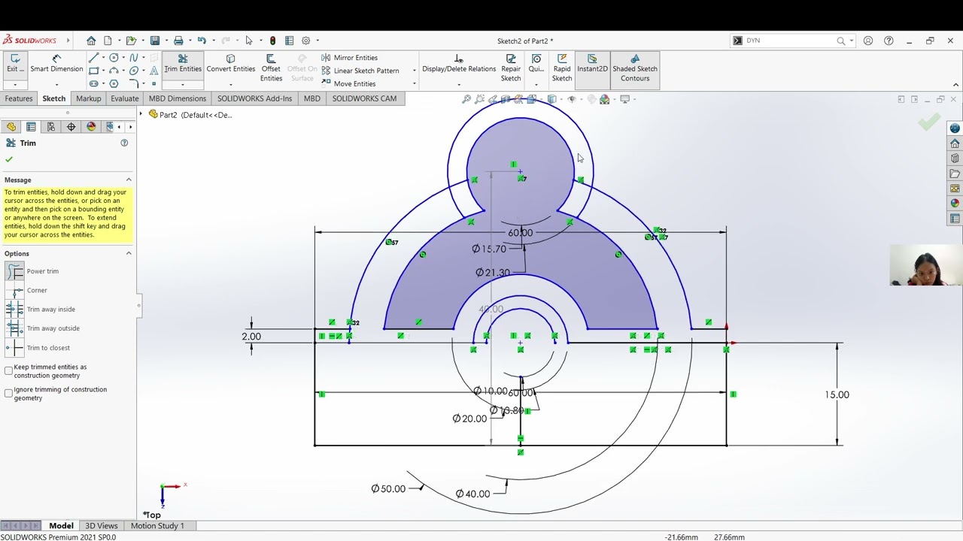Click the New document icon
The height and width of the screenshot is (541, 963).
coord(108,41)
